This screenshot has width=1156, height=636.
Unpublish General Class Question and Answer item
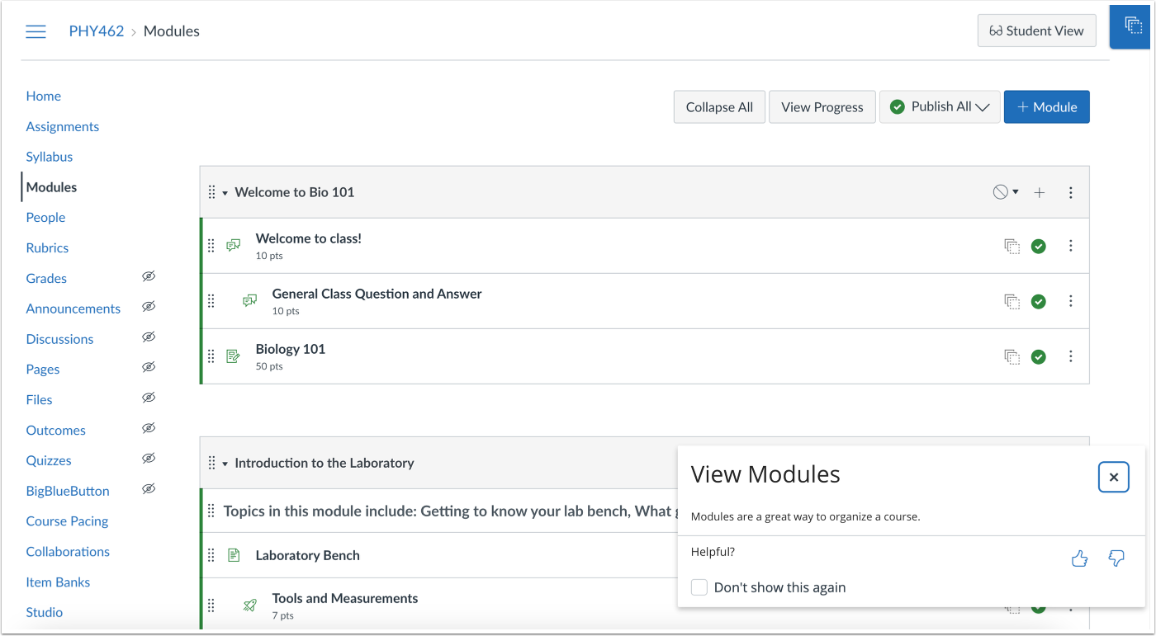tap(1039, 301)
